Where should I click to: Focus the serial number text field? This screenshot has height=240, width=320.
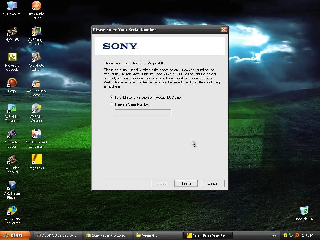point(143,112)
